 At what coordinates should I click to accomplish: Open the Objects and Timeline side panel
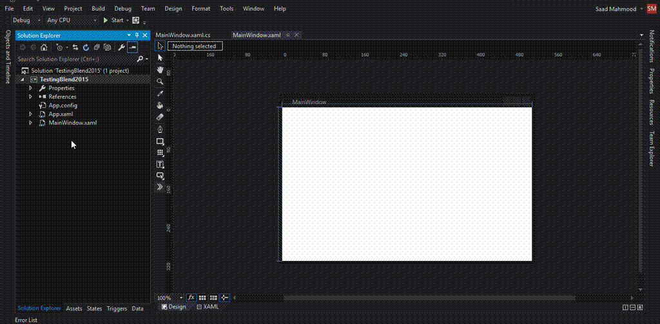click(8, 57)
